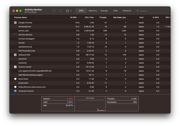Select the Universal Control process name
Image resolution: width=180 pixels, height=126 pixels.
click(x=26, y=91)
